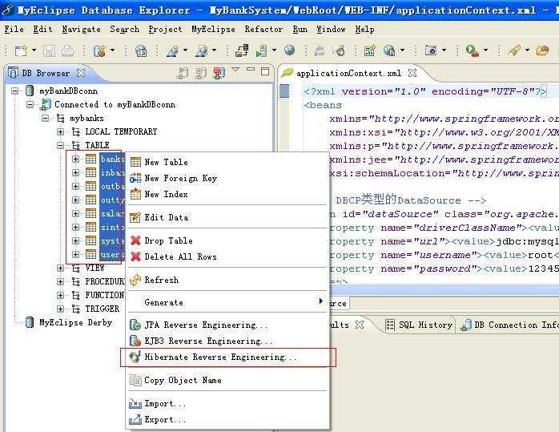This screenshot has width=559, height=432.
Task: Click the Drop Table red X icon
Action: 135,240
